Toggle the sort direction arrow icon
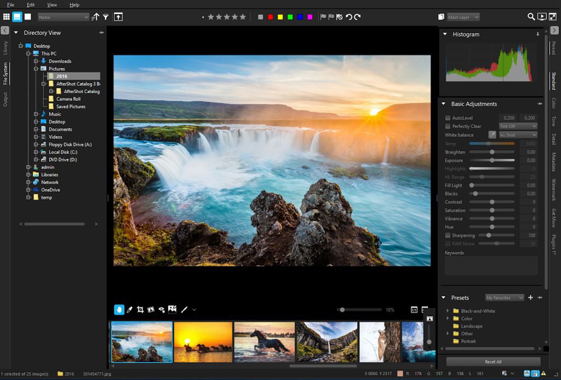Viewport: 561px width, 380px height. (95, 17)
